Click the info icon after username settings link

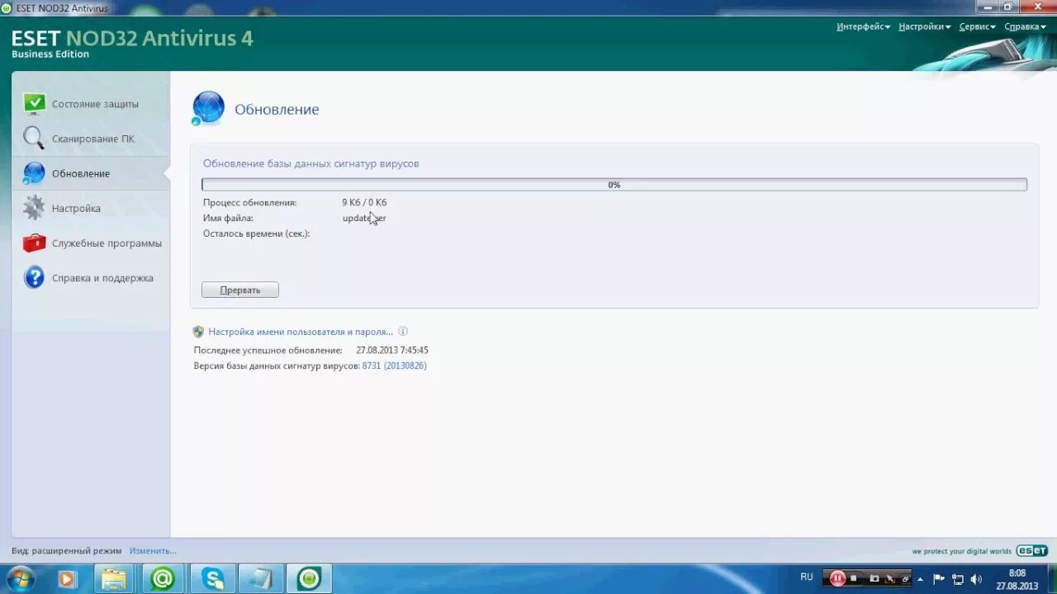(x=403, y=332)
